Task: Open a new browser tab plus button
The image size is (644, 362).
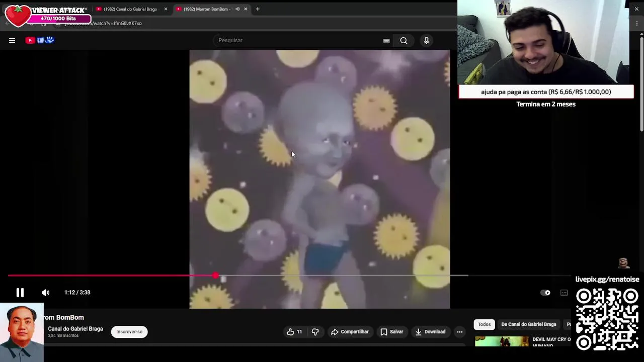Action: pyautogui.click(x=258, y=9)
